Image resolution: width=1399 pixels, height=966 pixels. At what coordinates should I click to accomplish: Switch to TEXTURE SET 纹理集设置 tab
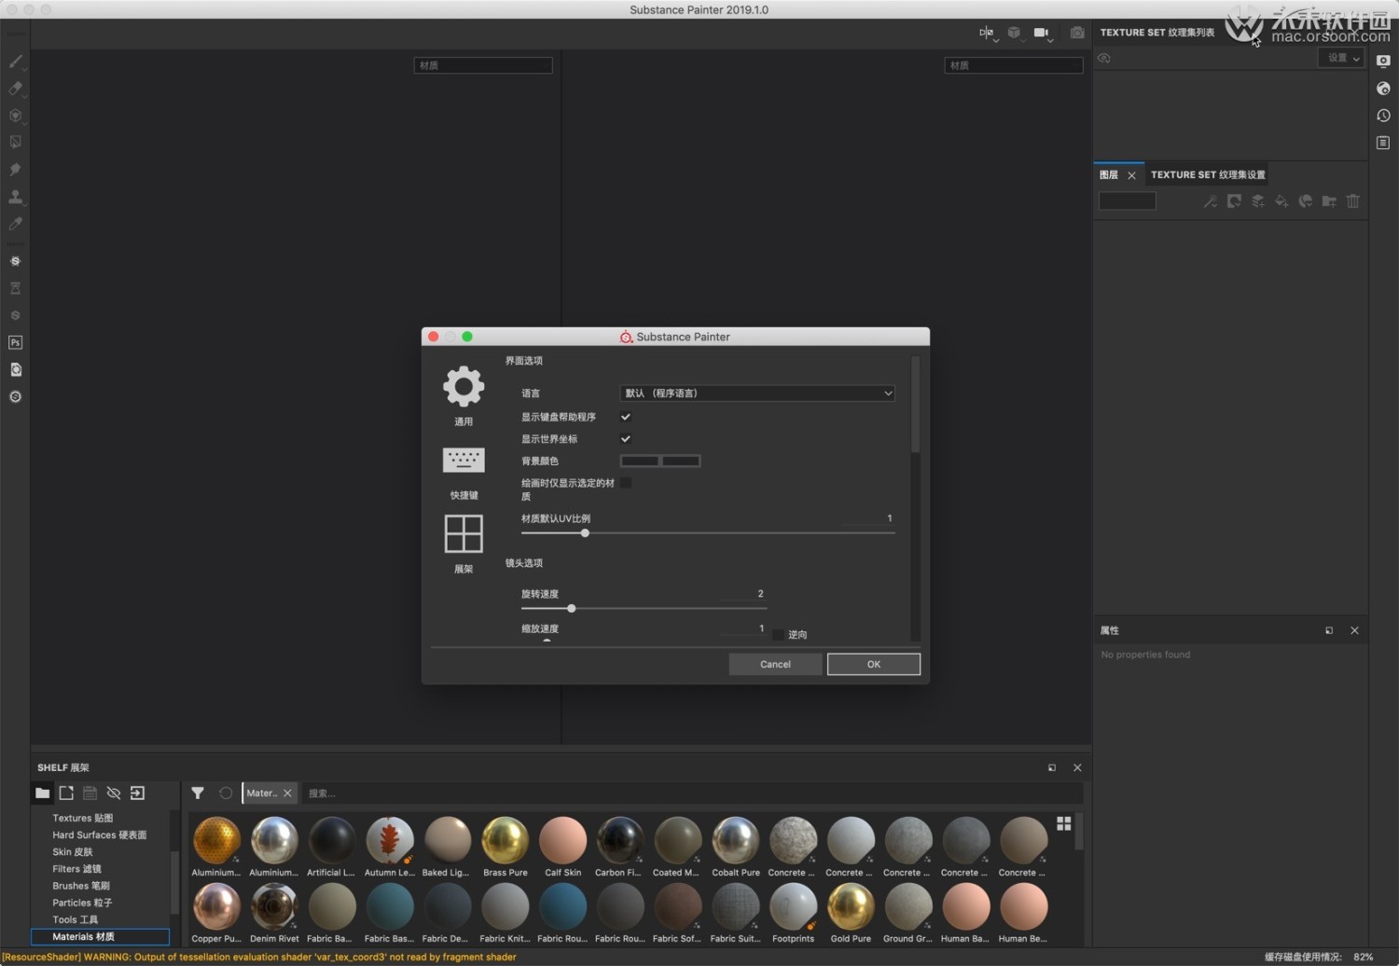pyautogui.click(x=1208, y=175)
